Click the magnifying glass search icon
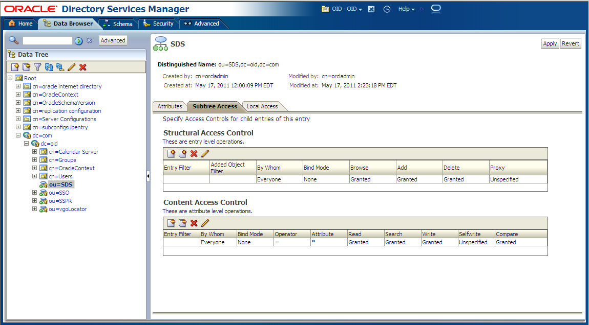The image size is (589, 325). (x=13, y=40)
